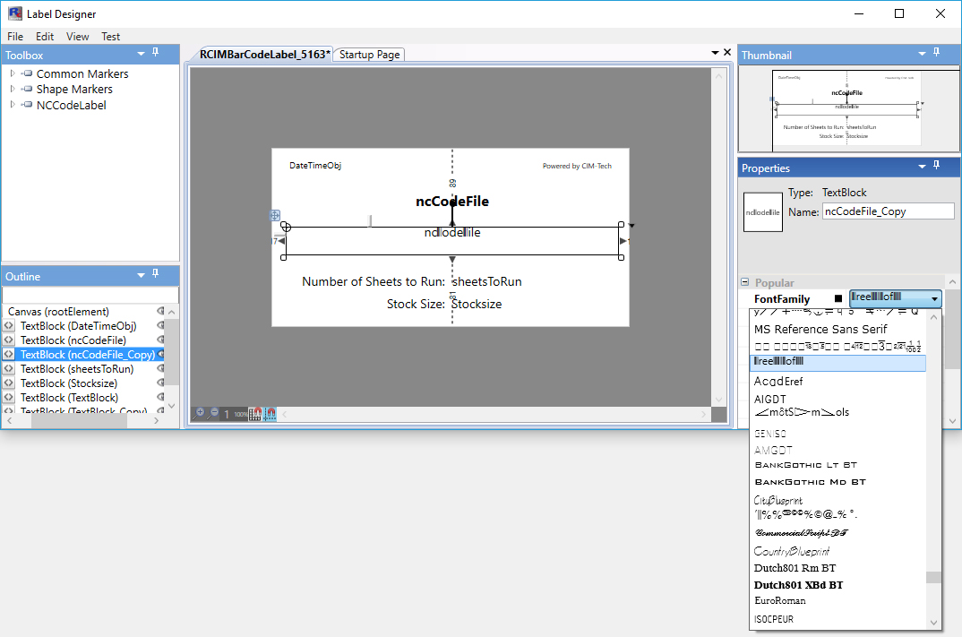The image size is (962, 637).
Task: Select the RCIMBarCodeLabel_5163 tab
Action: pyautogui.click(x=265, y=54)
